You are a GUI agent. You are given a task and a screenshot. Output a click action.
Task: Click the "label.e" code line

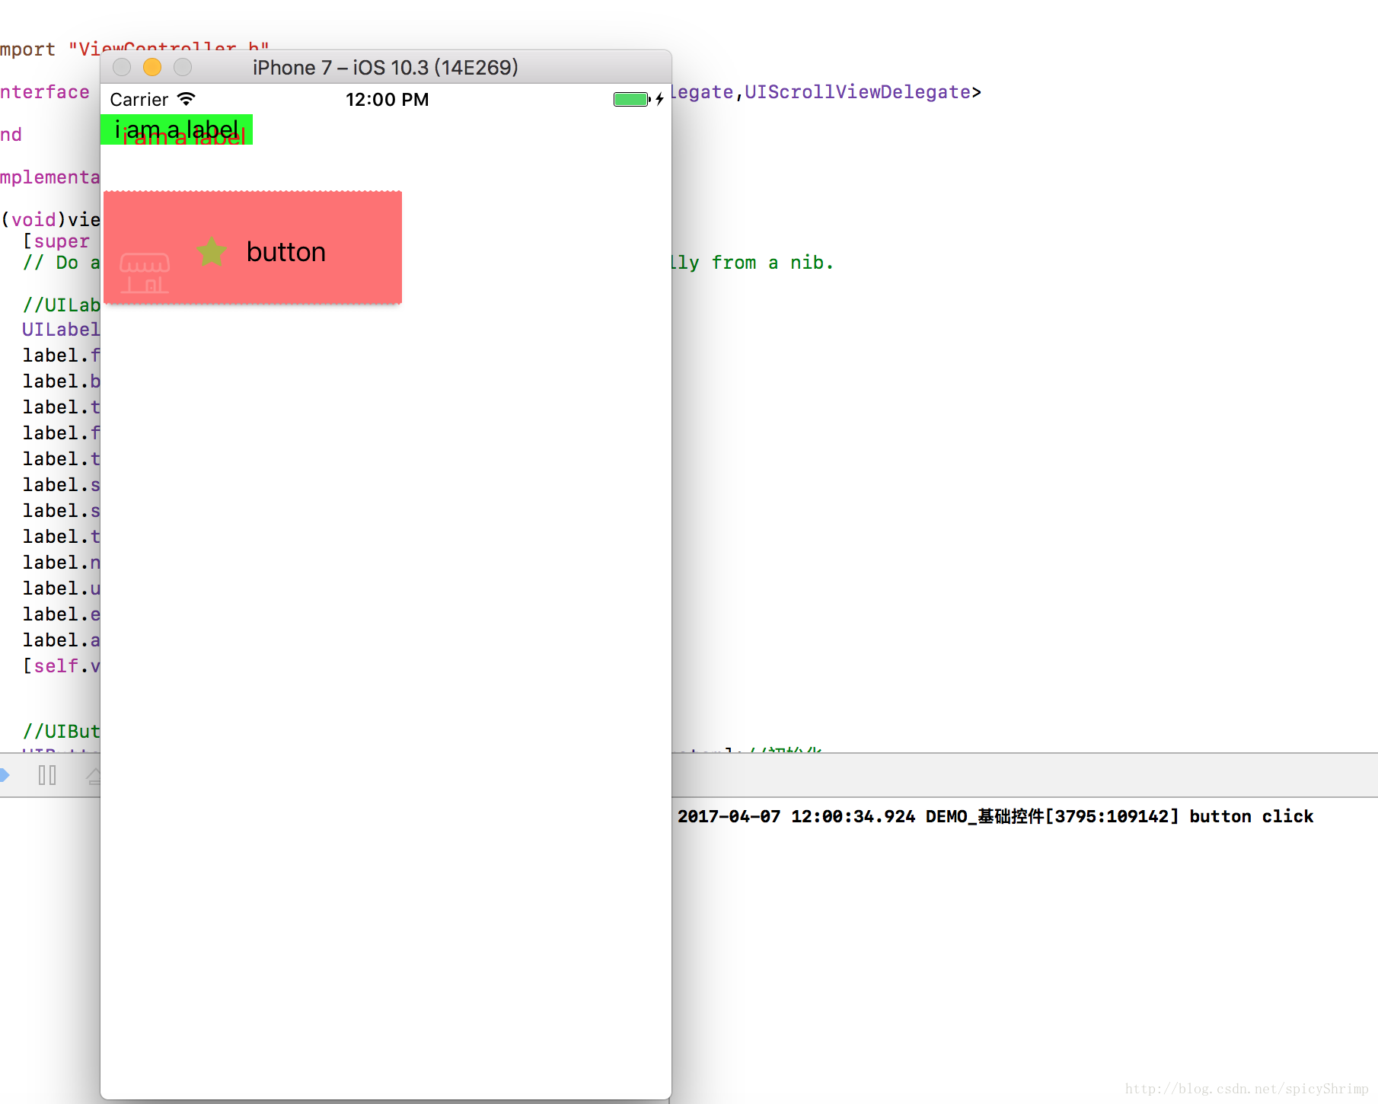(62, 614)
